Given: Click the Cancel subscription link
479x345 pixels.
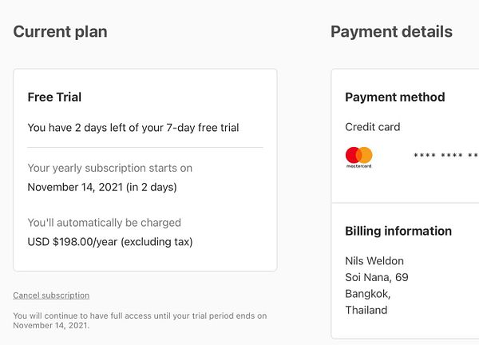Looking at the screenshot, I should point(51,295).
